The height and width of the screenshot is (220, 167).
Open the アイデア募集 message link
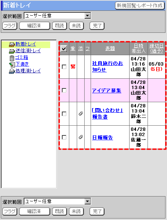point(107,91)
